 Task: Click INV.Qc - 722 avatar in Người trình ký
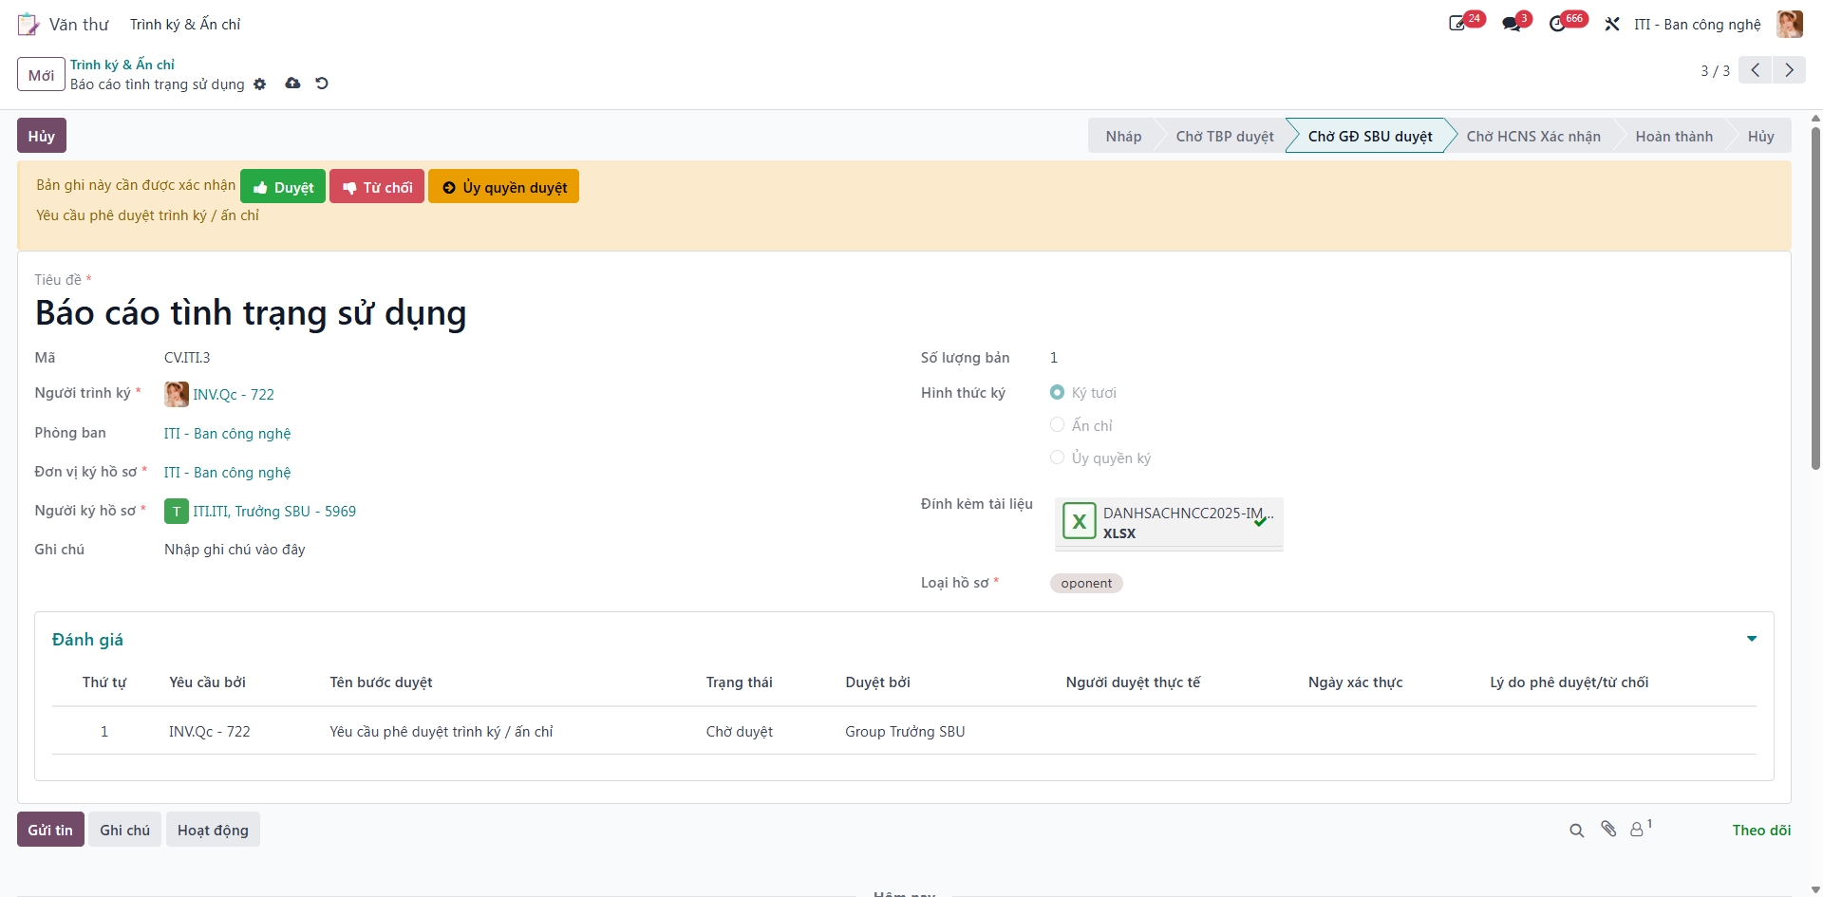pos(176,394)
